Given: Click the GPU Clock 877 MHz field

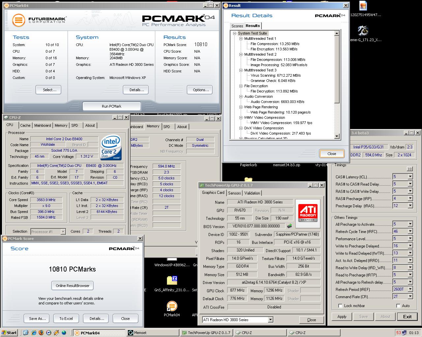Looking at the screenshot, I should point(237,291).
